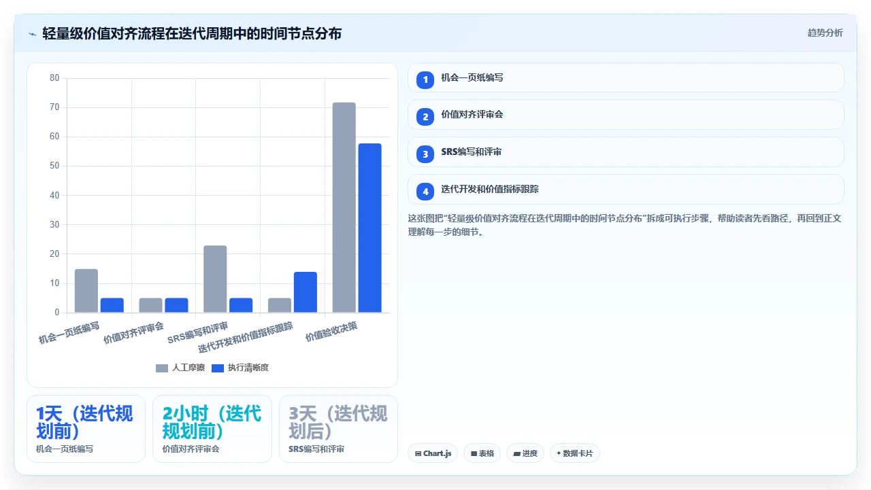This screenshot has width=871, height=490.
Task: Click the gray 机会一页纸编写 bar
Action: pyautogui.click(x=86, y=291)
